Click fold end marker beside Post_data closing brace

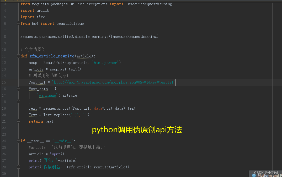[x=18, y=102]
